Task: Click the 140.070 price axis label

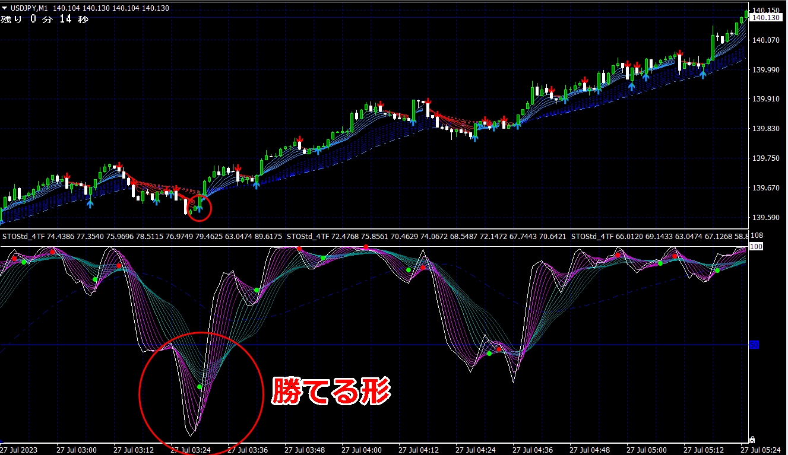Action: [x=765, y=40]
